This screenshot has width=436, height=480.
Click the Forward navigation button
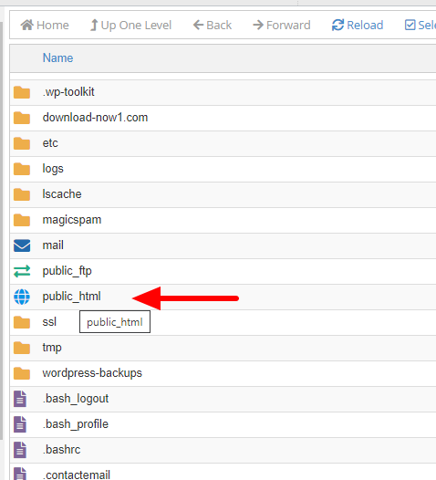pyautogui.click(x=282, y=26)
